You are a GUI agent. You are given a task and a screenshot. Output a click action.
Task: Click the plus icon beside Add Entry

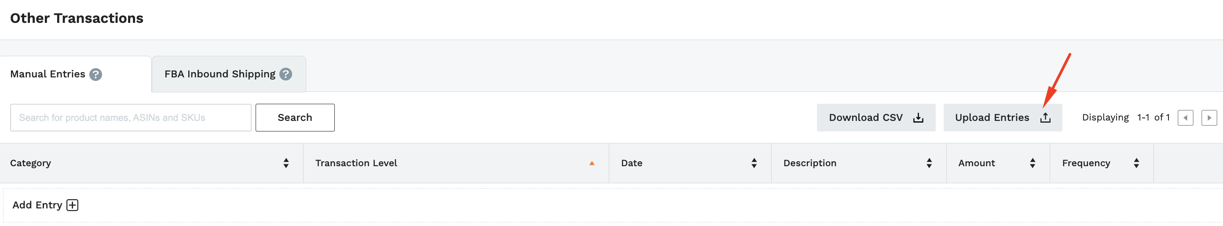[72, 205]
